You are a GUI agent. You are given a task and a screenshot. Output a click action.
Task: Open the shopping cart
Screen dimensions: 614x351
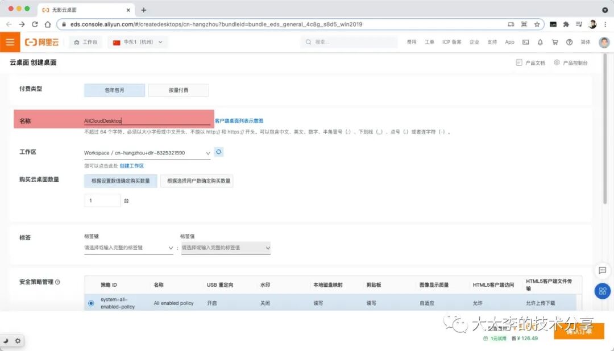point(555,42)
